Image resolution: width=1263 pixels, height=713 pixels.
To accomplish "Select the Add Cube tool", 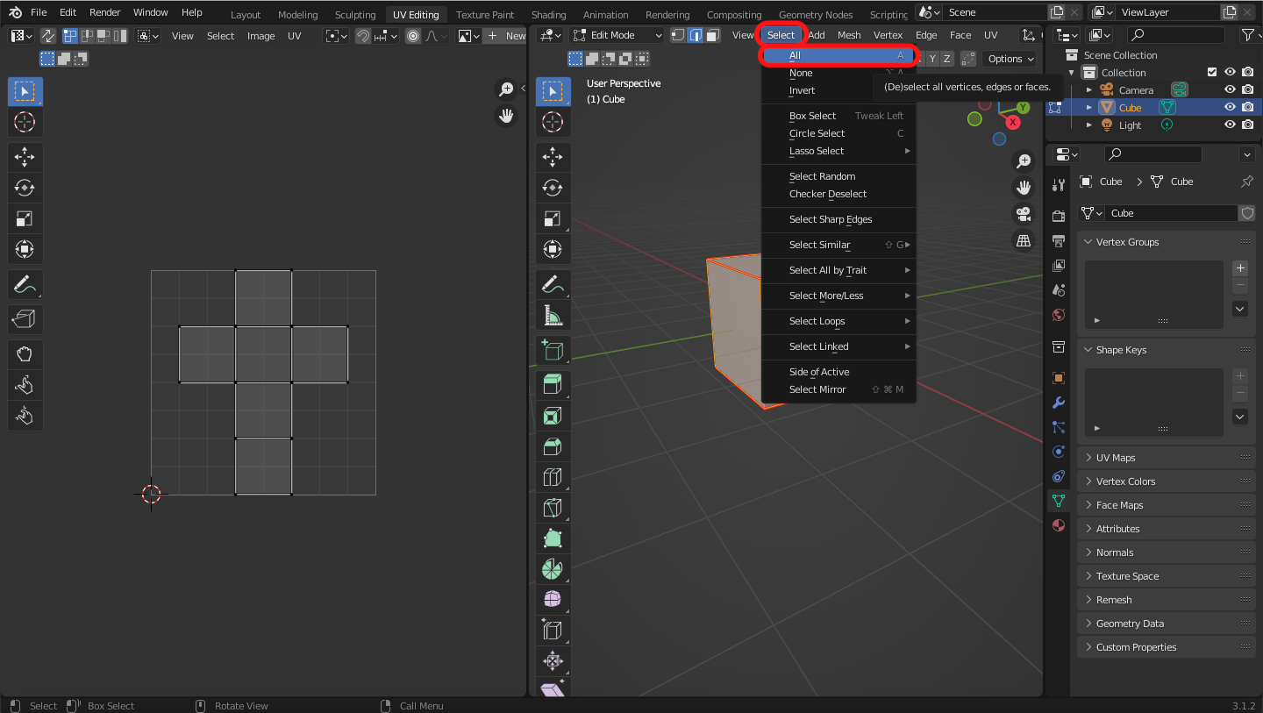I will 552,351.
